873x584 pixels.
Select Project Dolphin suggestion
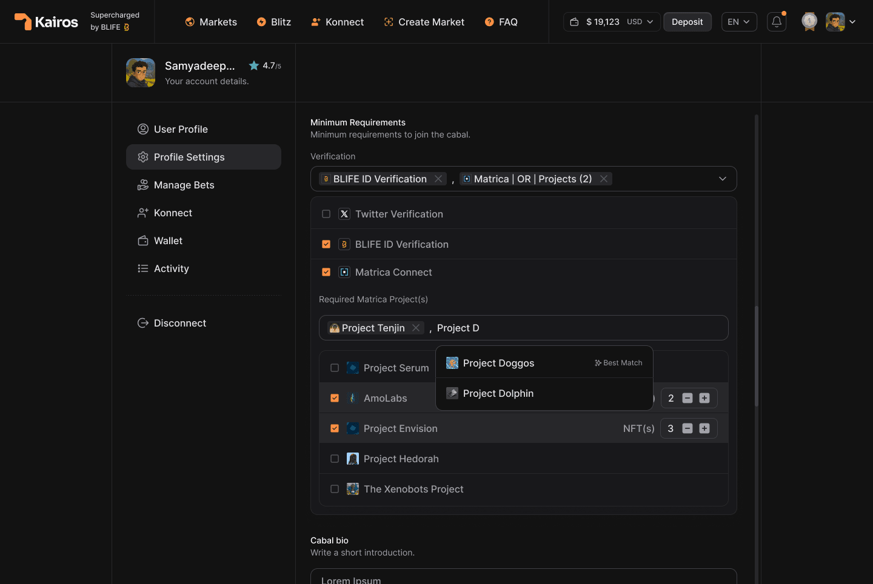(544, 393)
